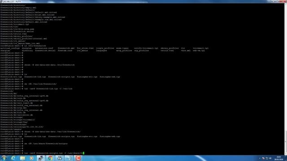Click the 'freeswitch/storage/fax/' output line
287x161 pixels.
[x=14, y=122]
